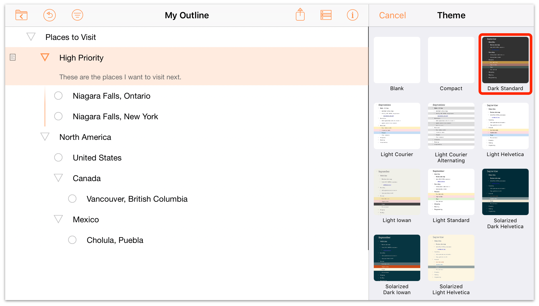Tap the 'Dark Standard' theme label
The image size is (539, 306).
click(505, 88)
